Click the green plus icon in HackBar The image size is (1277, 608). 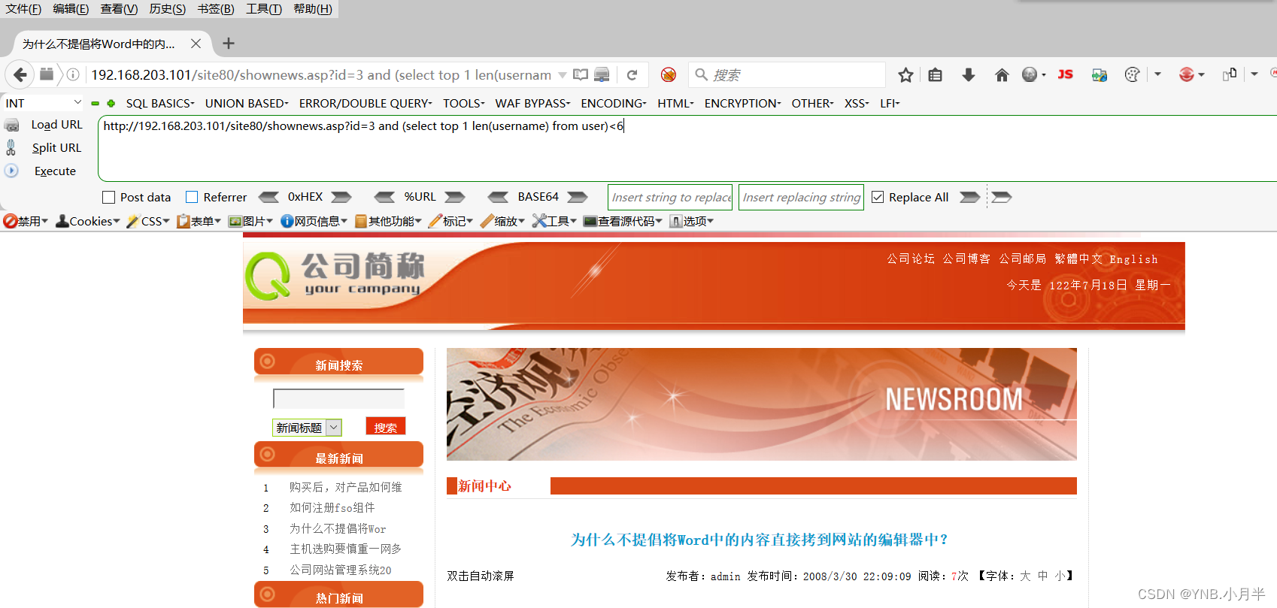(x=111, y=103)
